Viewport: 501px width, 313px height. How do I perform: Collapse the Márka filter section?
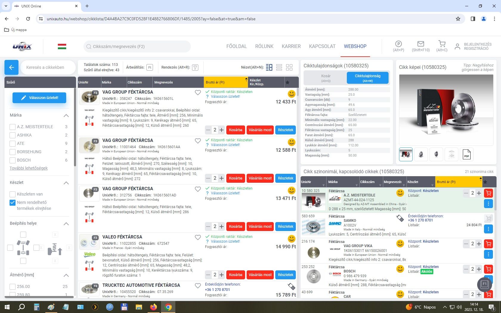point(66,115)
